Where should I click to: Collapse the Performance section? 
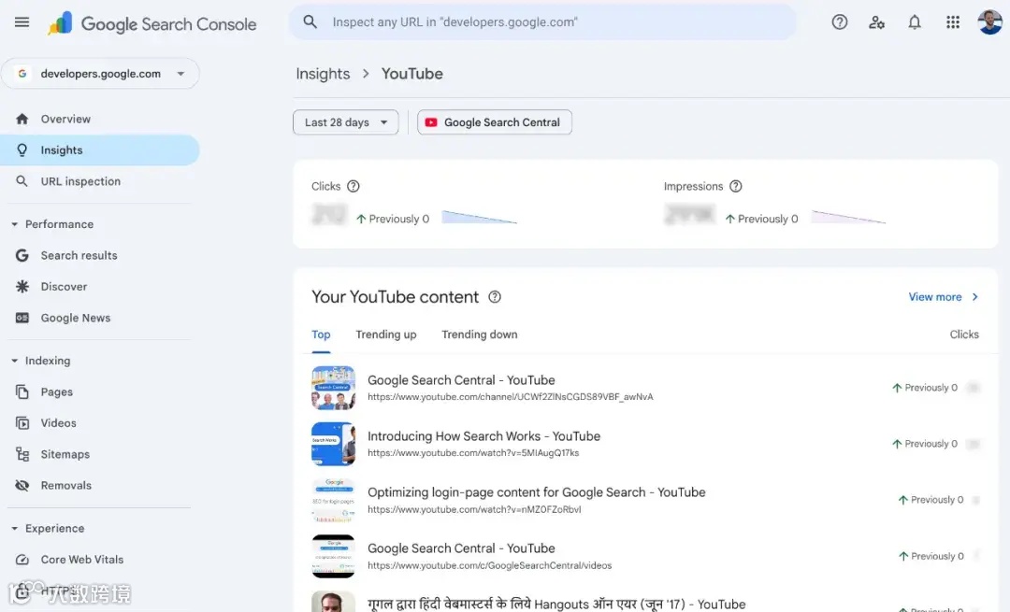coord(14,224)
